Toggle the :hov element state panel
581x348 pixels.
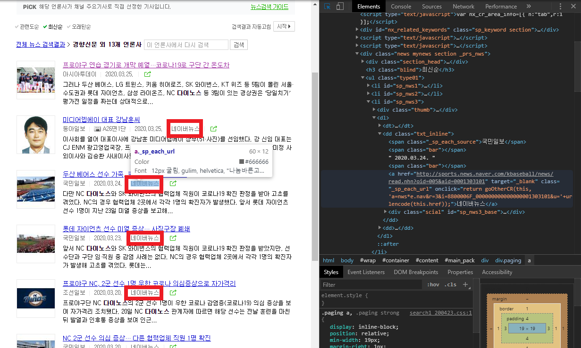click(433, 284)
